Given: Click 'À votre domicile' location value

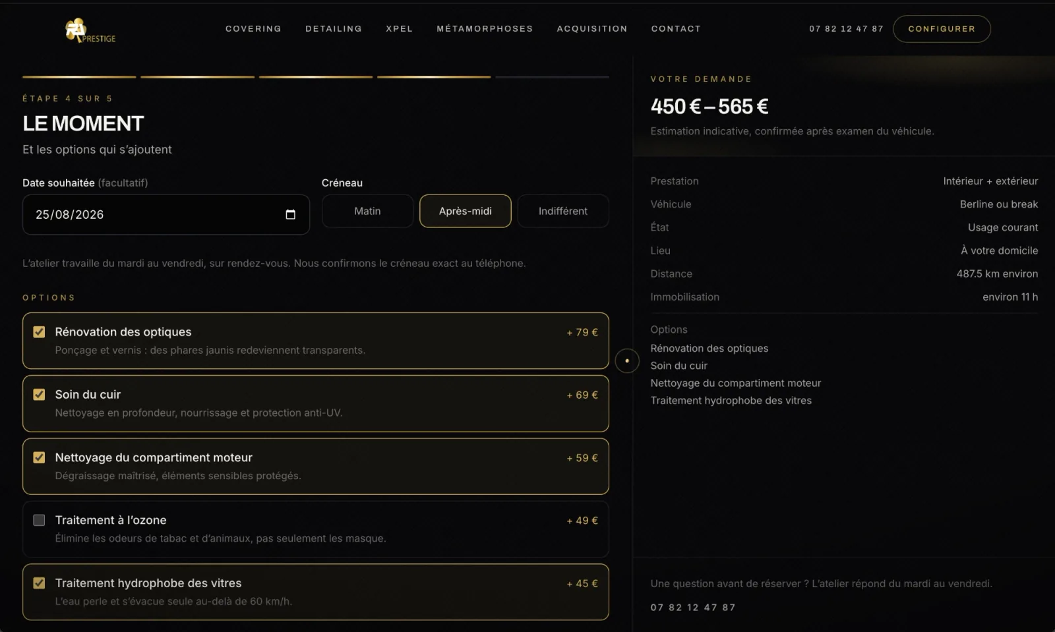Looking at the screenshot, I should click(999, 250).
